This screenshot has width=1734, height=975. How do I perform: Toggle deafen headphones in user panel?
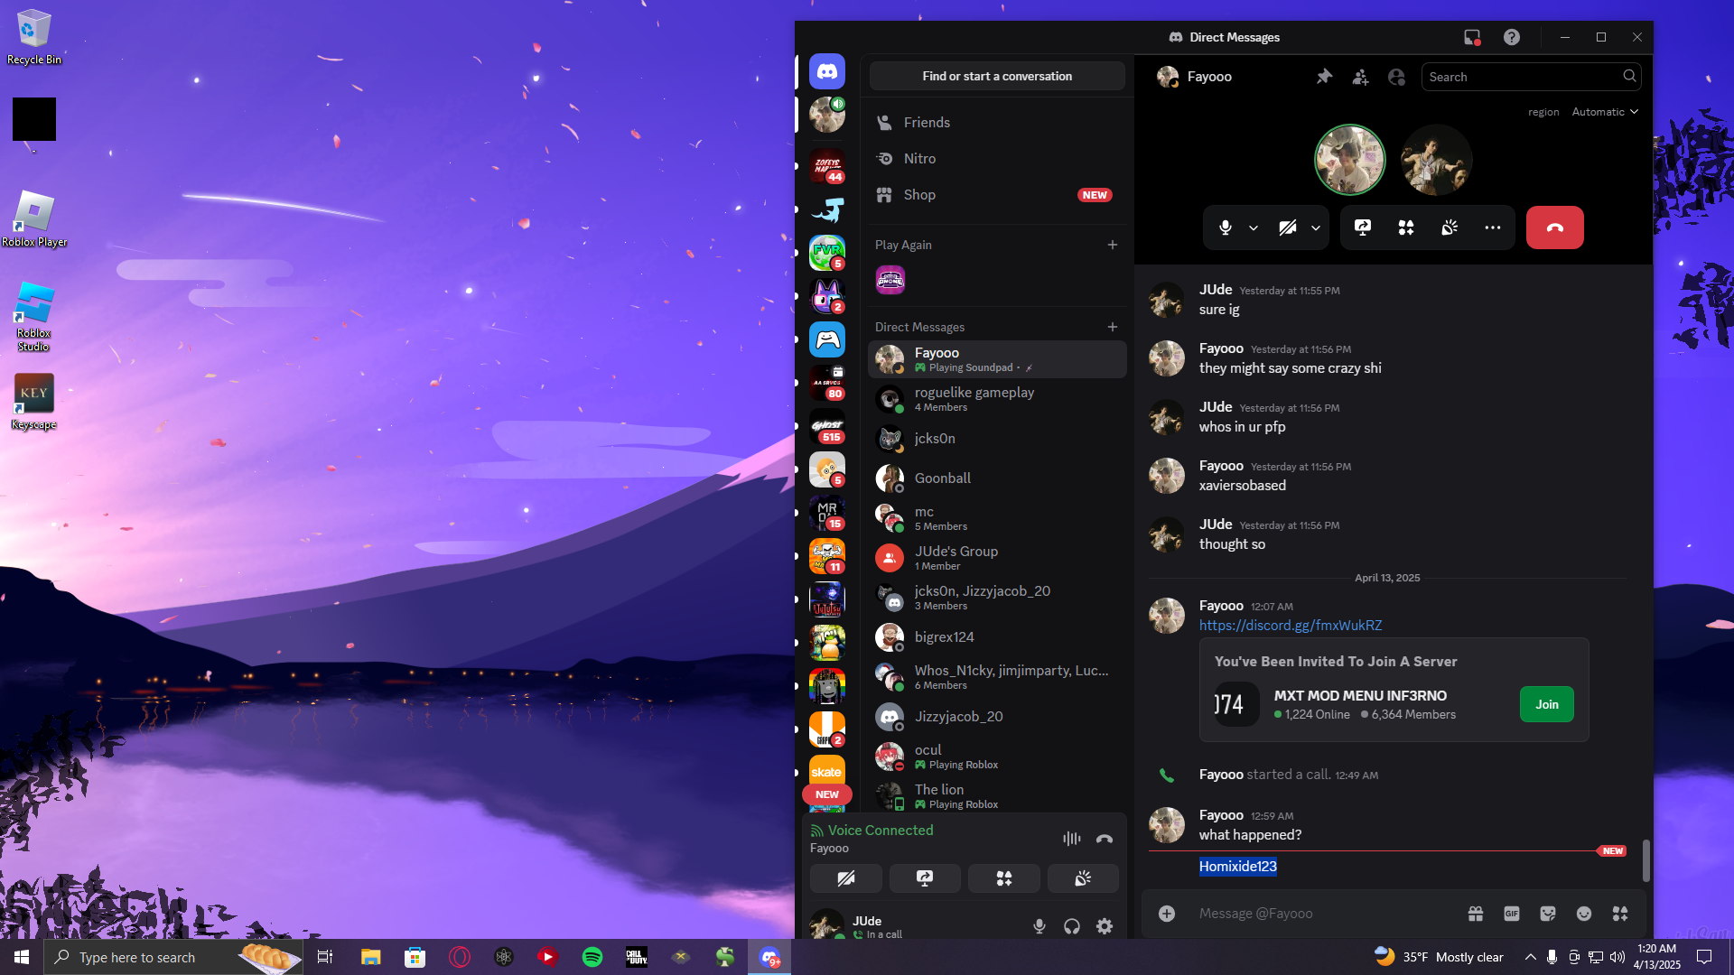[1072, 926]
